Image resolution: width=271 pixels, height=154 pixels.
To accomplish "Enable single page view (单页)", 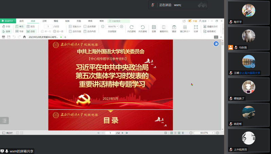I will click(20, 26).
